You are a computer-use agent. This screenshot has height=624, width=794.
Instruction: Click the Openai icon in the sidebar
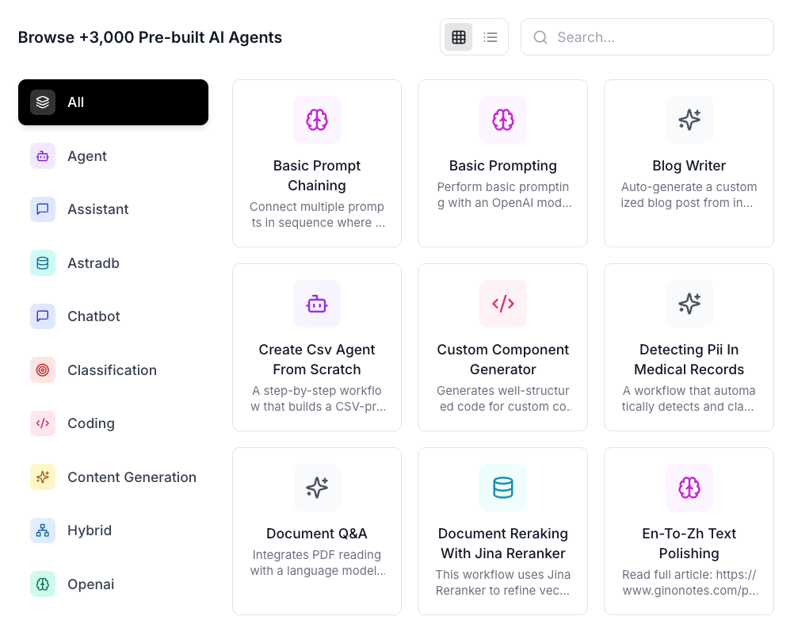pos(42,584)
